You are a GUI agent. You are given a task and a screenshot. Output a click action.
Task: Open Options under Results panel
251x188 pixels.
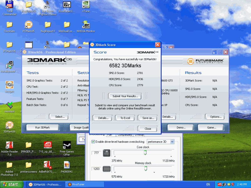(x=216, y=117)
